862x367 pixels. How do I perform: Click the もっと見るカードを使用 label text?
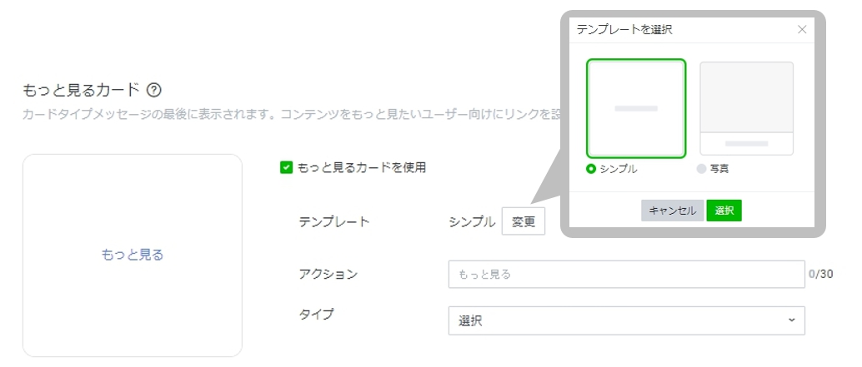tap(362, 167)
